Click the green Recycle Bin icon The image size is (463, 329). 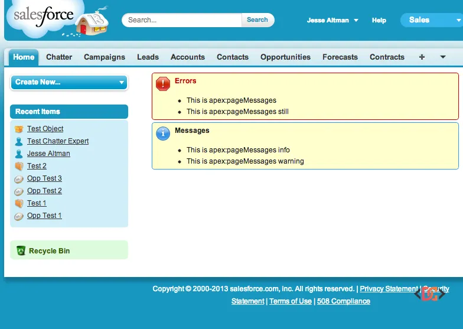pos(21,250)
